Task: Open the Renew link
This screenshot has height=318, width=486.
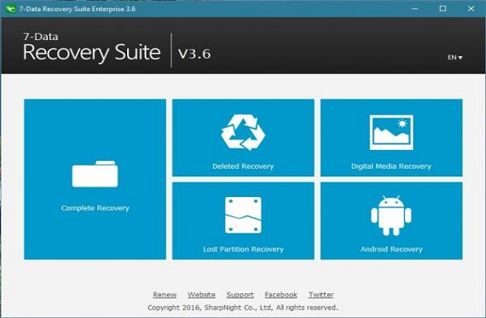Action: [165, 295]
